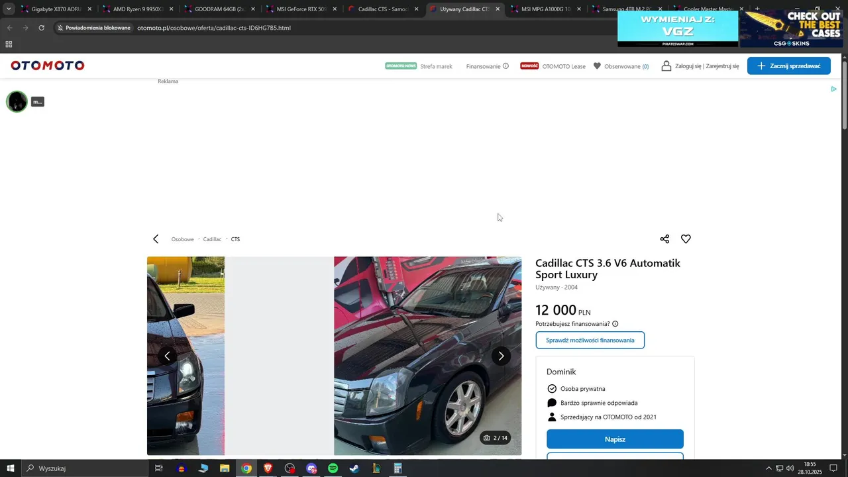Click the PirateSwap VGZ ad banner
Screen dimensions: 848x477
[x=678, y=28]
